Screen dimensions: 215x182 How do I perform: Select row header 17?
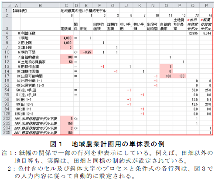pyautogui.click(x=7, y=76)
